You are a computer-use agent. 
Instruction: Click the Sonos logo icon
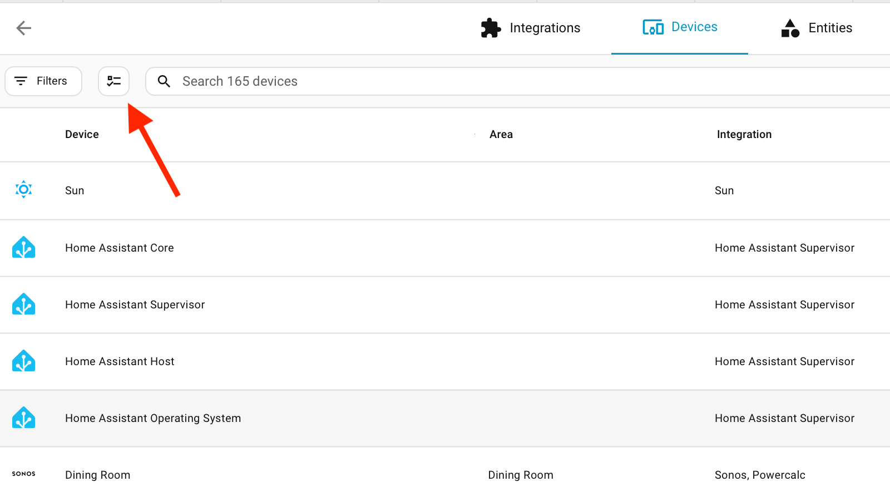[x=24, y=474]
